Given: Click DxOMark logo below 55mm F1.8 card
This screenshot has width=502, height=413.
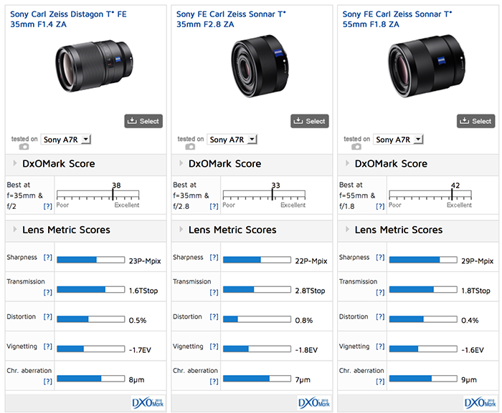Looking at the screenshot, I should coord(480,403).
